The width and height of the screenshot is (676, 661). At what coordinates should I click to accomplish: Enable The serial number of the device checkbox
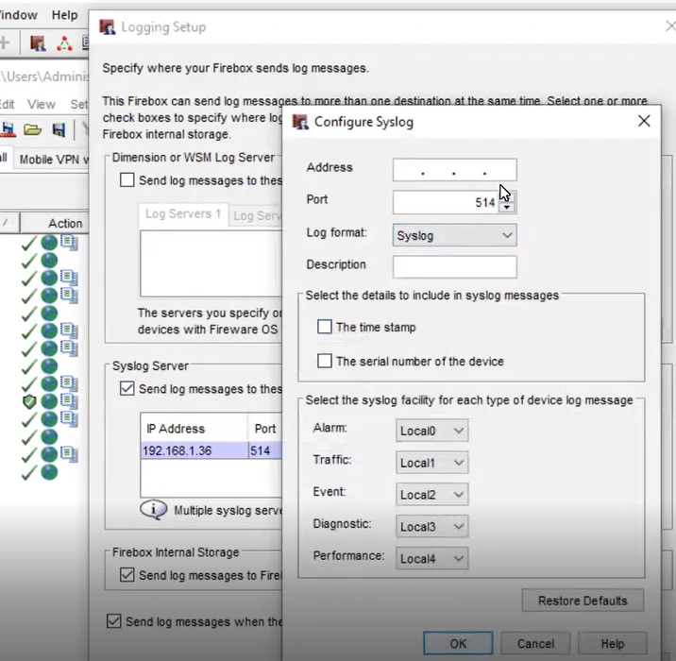(x=325, y=361)
